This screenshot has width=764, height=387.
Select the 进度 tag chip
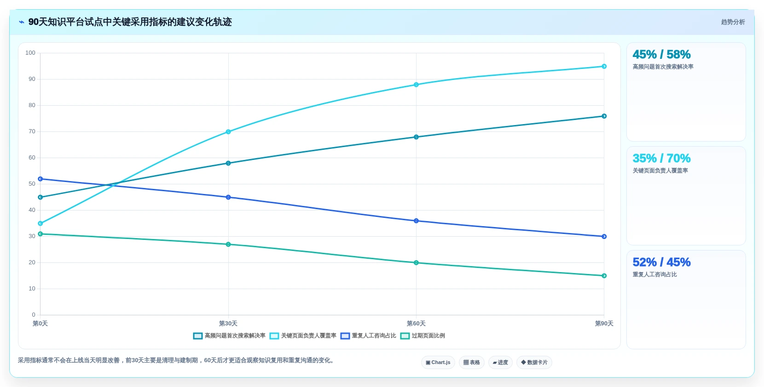coord(500,363)
